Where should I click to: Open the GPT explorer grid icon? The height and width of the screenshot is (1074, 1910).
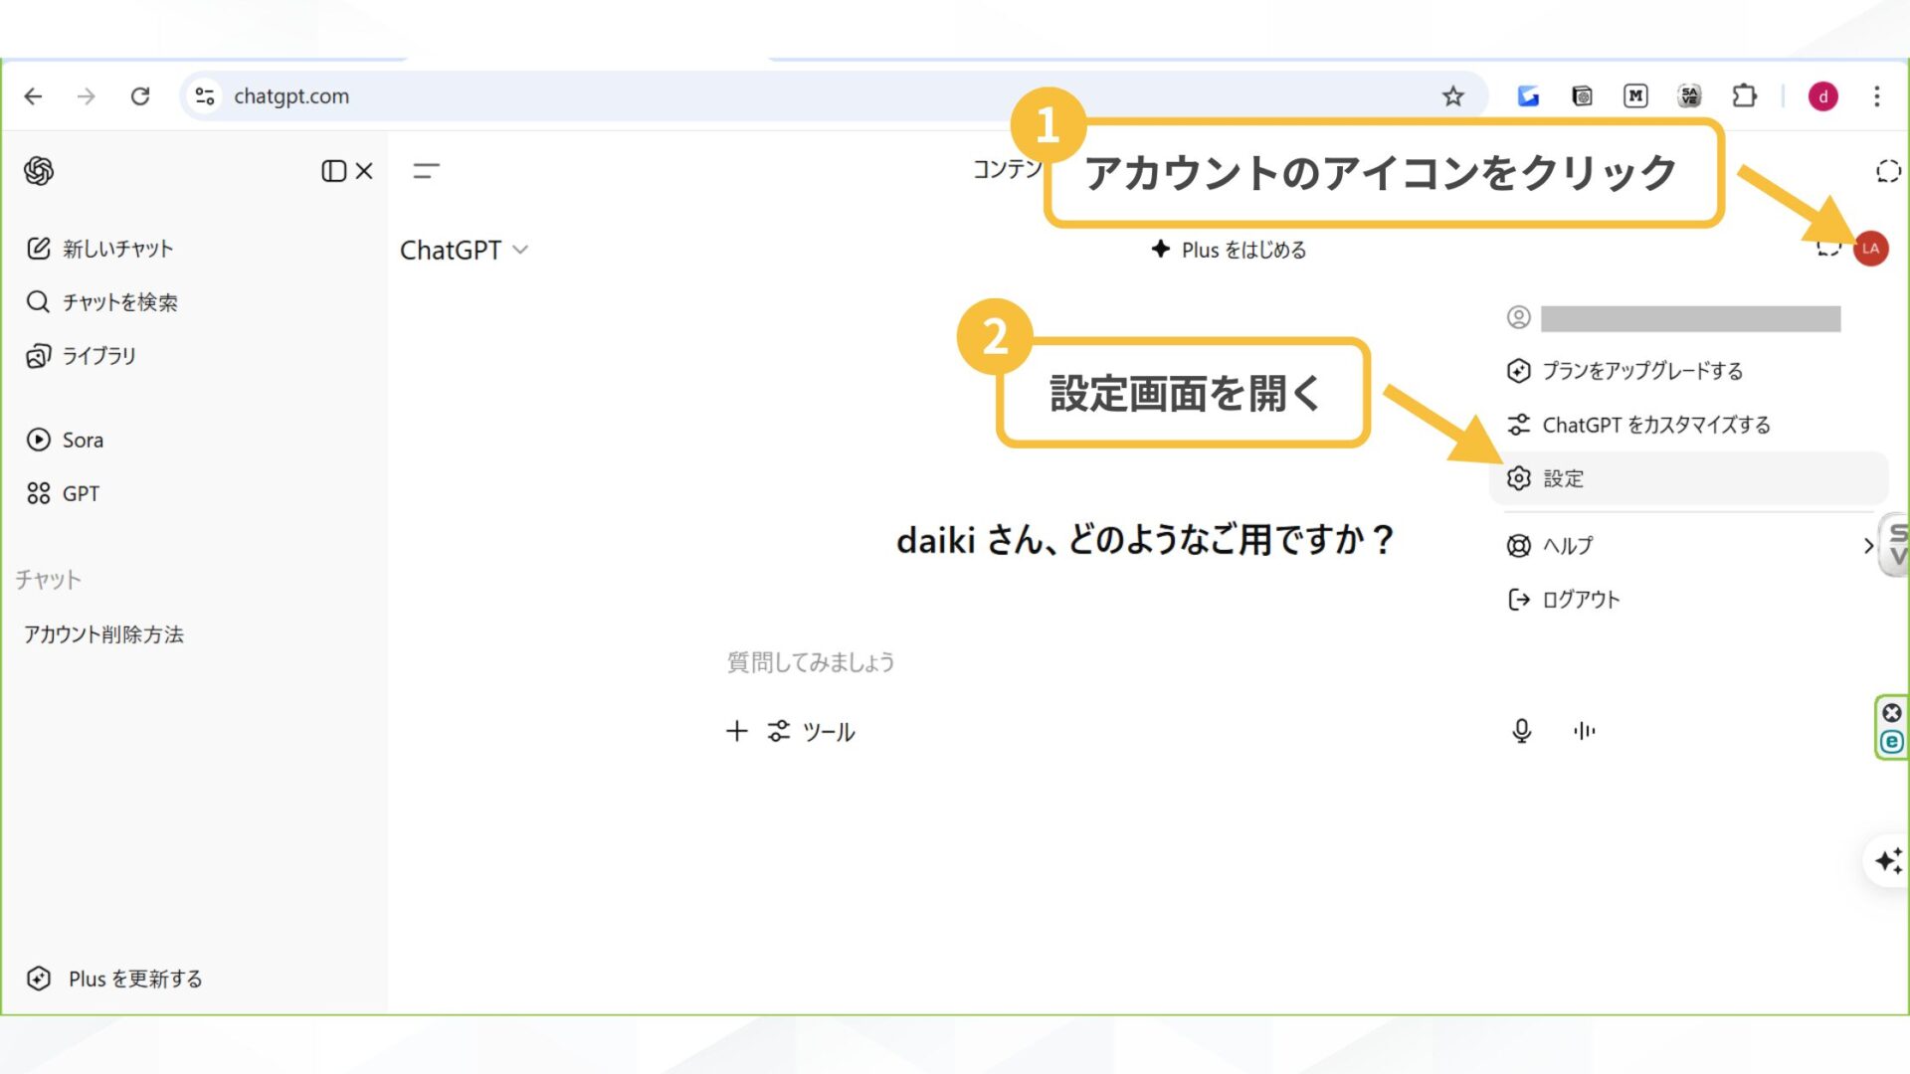[x=40, y=492]
